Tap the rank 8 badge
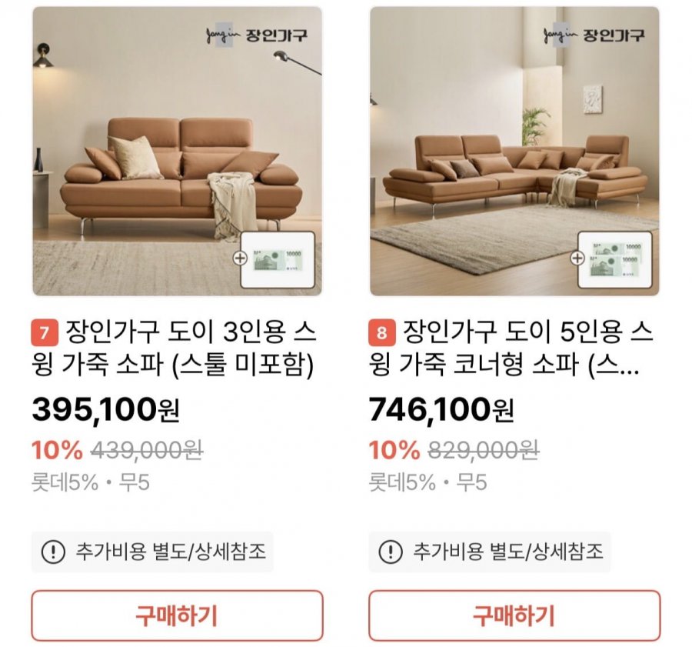Screen dimensions: 692x647 [381, 335]
